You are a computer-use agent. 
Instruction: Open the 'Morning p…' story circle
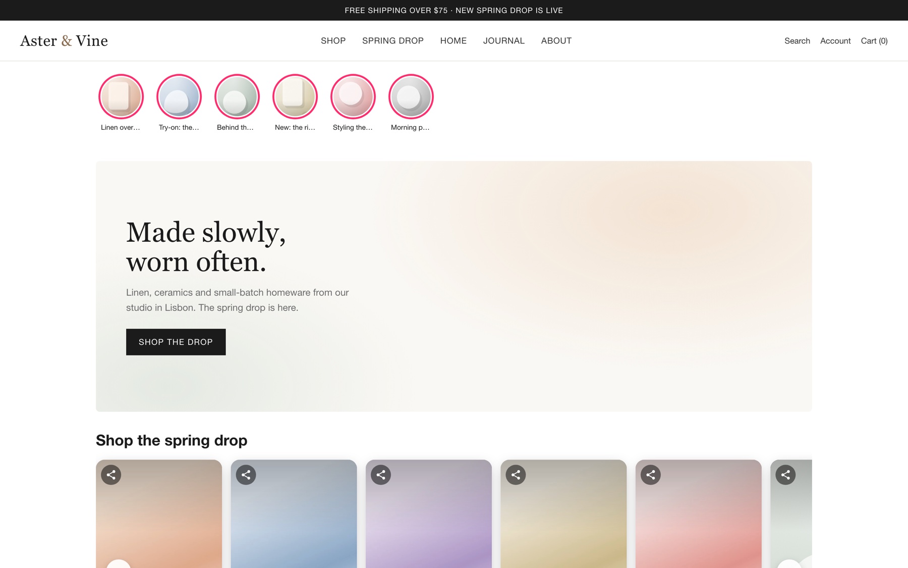pos(411,96)
